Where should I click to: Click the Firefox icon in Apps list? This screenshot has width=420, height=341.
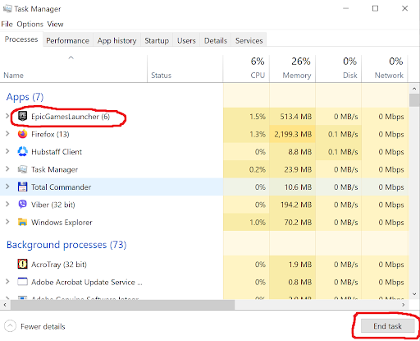tap(22, 134)
